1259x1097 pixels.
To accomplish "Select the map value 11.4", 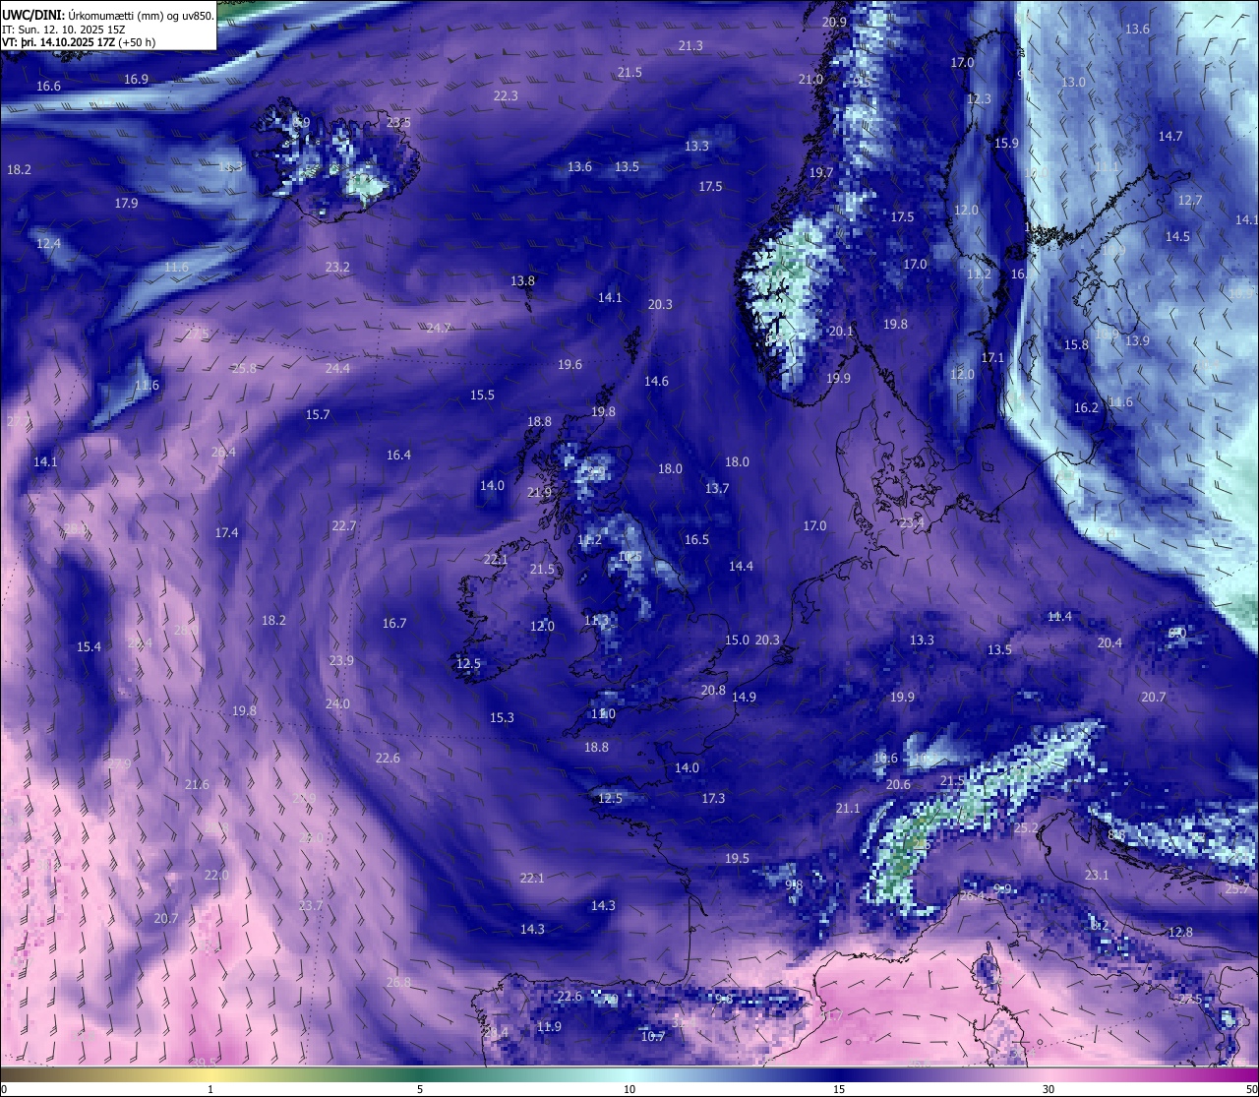I will click(1059, 617).
